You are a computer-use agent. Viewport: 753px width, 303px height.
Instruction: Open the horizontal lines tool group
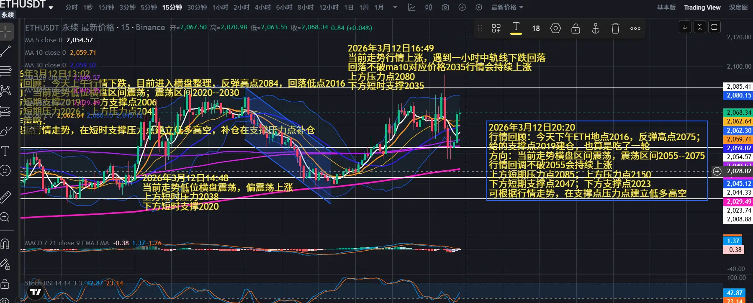5,71
